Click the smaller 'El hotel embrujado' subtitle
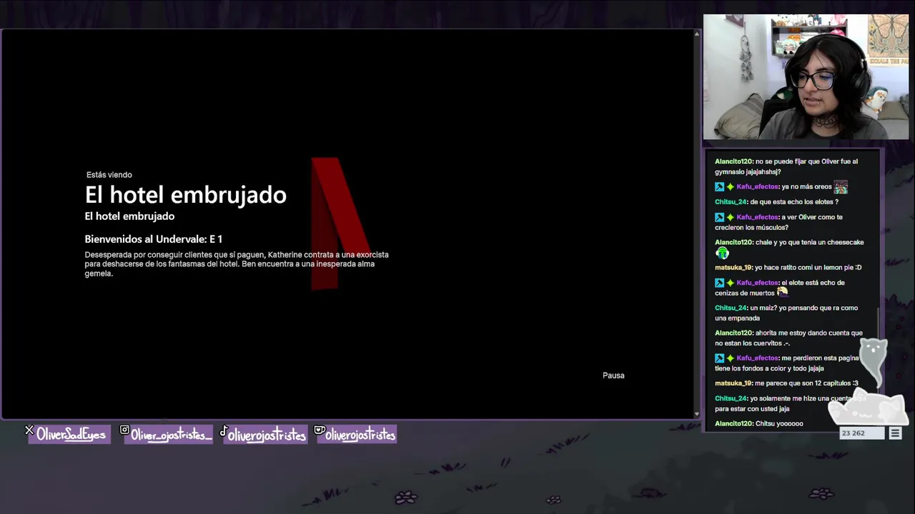Screen dimensions: 915x514 [129, 216]
